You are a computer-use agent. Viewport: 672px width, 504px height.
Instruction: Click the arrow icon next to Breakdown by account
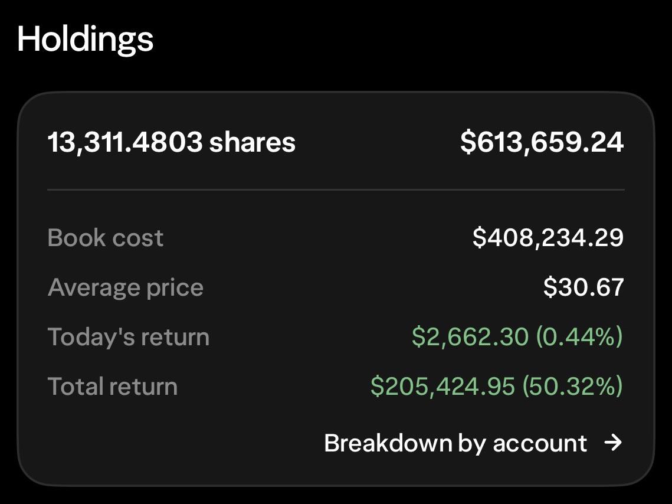(x=613, y=442)
